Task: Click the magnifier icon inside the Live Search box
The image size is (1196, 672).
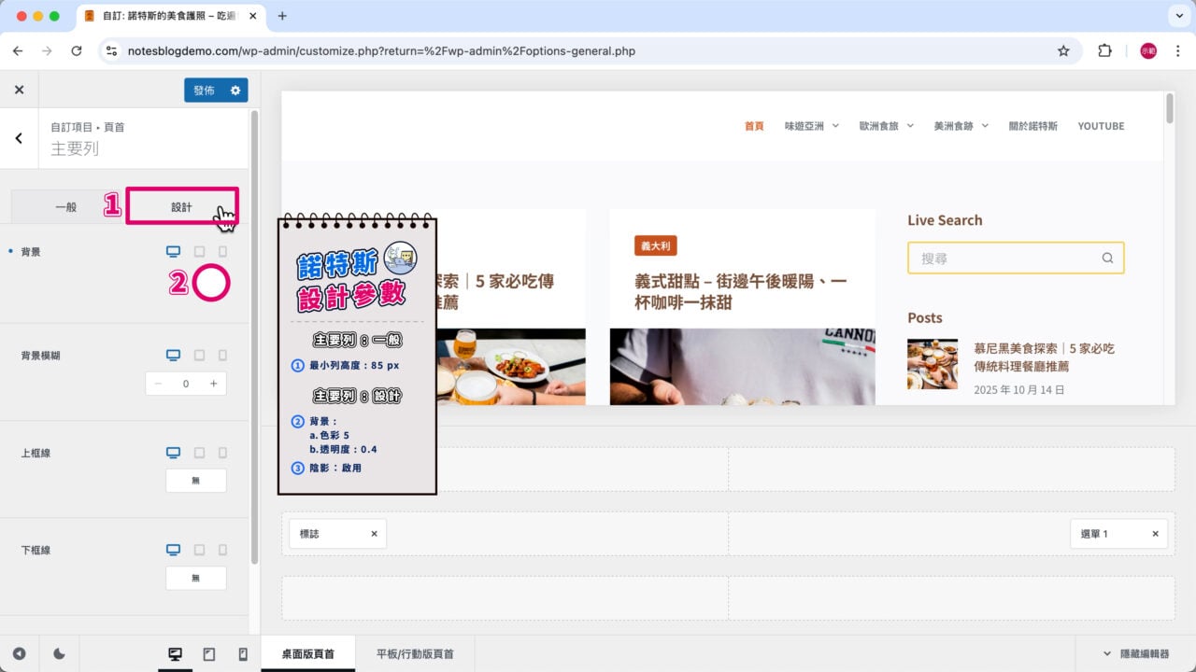Action: [x=1107, y=258]
